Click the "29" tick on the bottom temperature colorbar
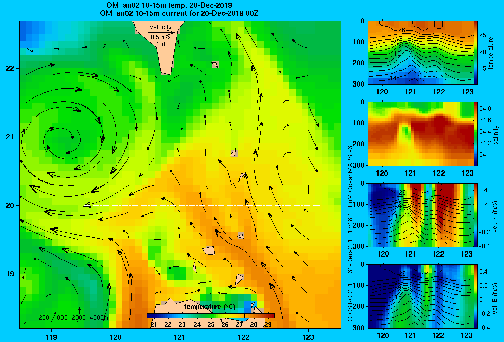 tap(268, 325)
